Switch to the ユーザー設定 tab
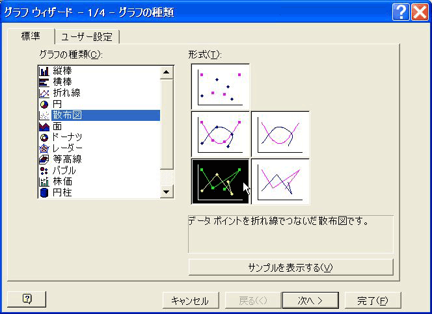Viewport: 432px width, 314px height. (x=87, y=37)
